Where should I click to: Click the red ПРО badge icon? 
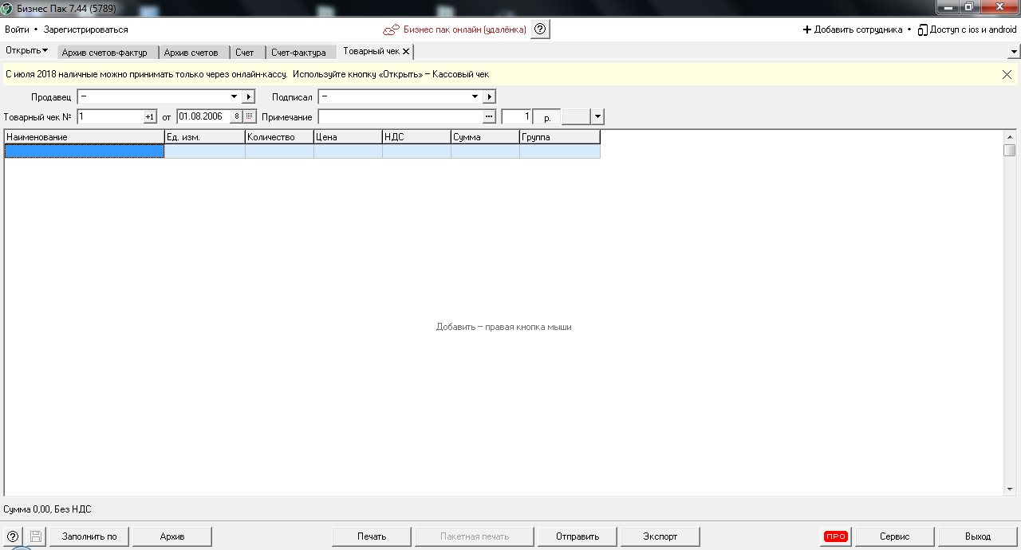(x=835, y=536)
